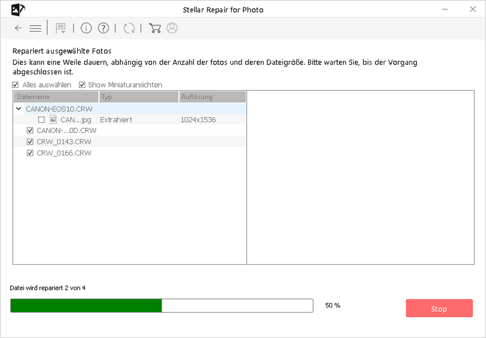Uncheck the CRW_0143.CRW file checkbox
This screenshot has width=486, height=338.
pos(30,142)
